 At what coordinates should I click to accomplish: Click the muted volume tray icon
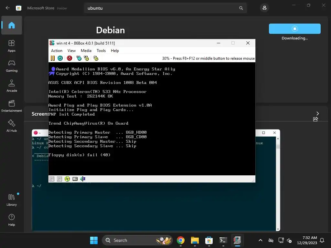tap(289, 240)
